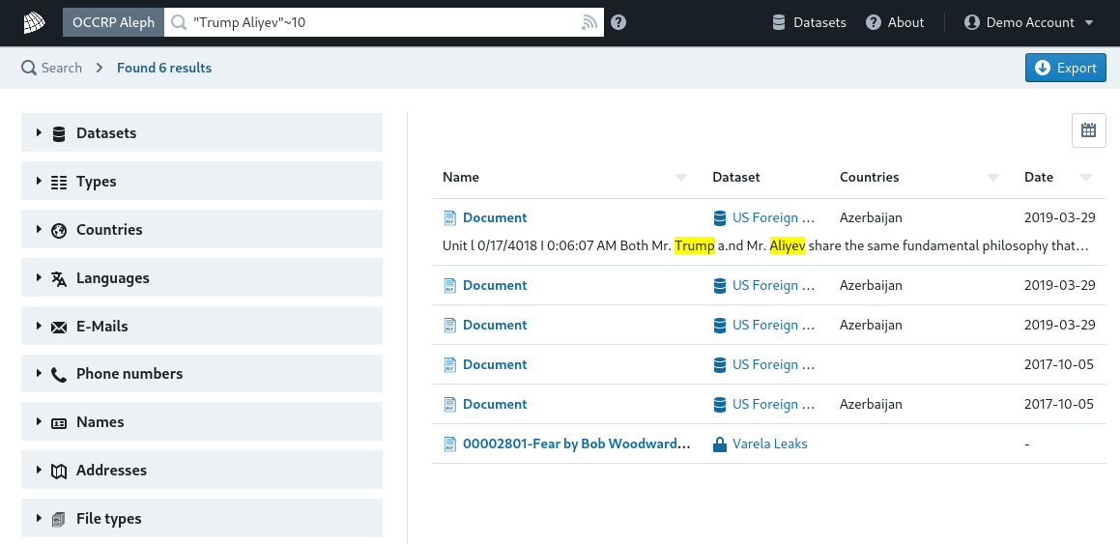Click Found 6 results breadcrumb text
This screenshot has width=1120, height=544.
(x=164, y=68)
